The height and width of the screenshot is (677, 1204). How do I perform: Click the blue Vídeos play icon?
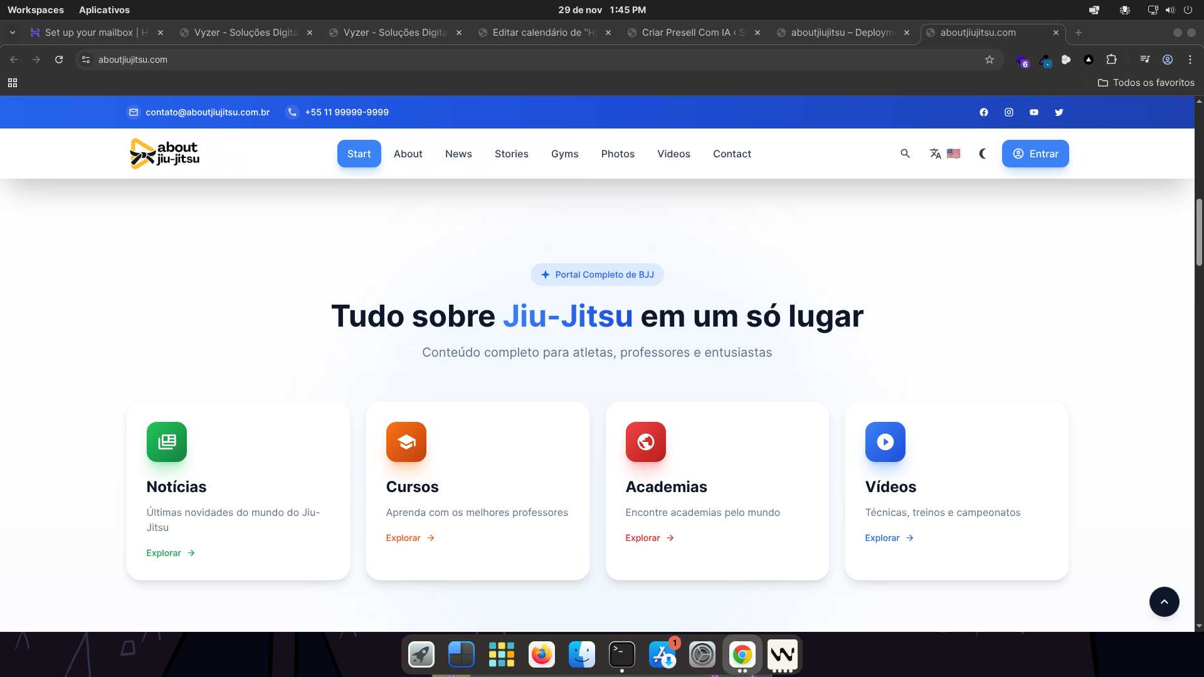pyautogui.click(x=885, y=442)
